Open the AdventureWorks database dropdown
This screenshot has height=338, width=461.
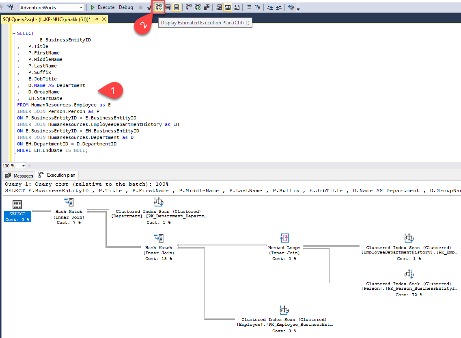pos(81,7)
